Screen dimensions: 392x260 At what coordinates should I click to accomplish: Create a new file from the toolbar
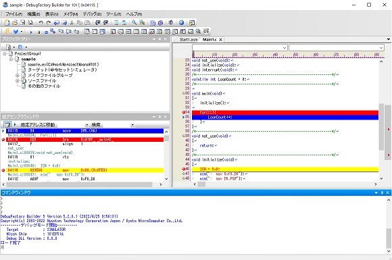click(7, 23)
